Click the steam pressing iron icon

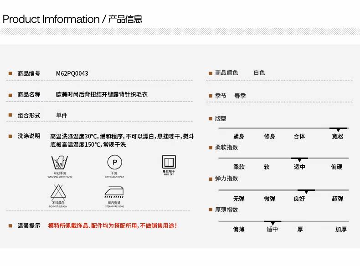pyautogui.click(x=114, y=192)
